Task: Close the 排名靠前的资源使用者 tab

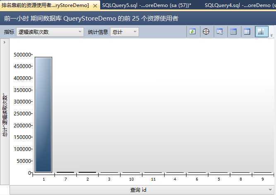Action: (x=95, y=6)
